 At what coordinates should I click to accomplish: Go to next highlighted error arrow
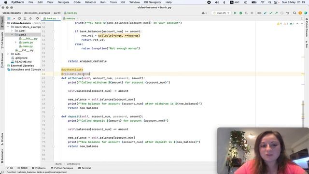[302, 24]
